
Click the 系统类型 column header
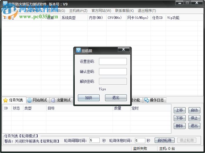coord(74,18)
